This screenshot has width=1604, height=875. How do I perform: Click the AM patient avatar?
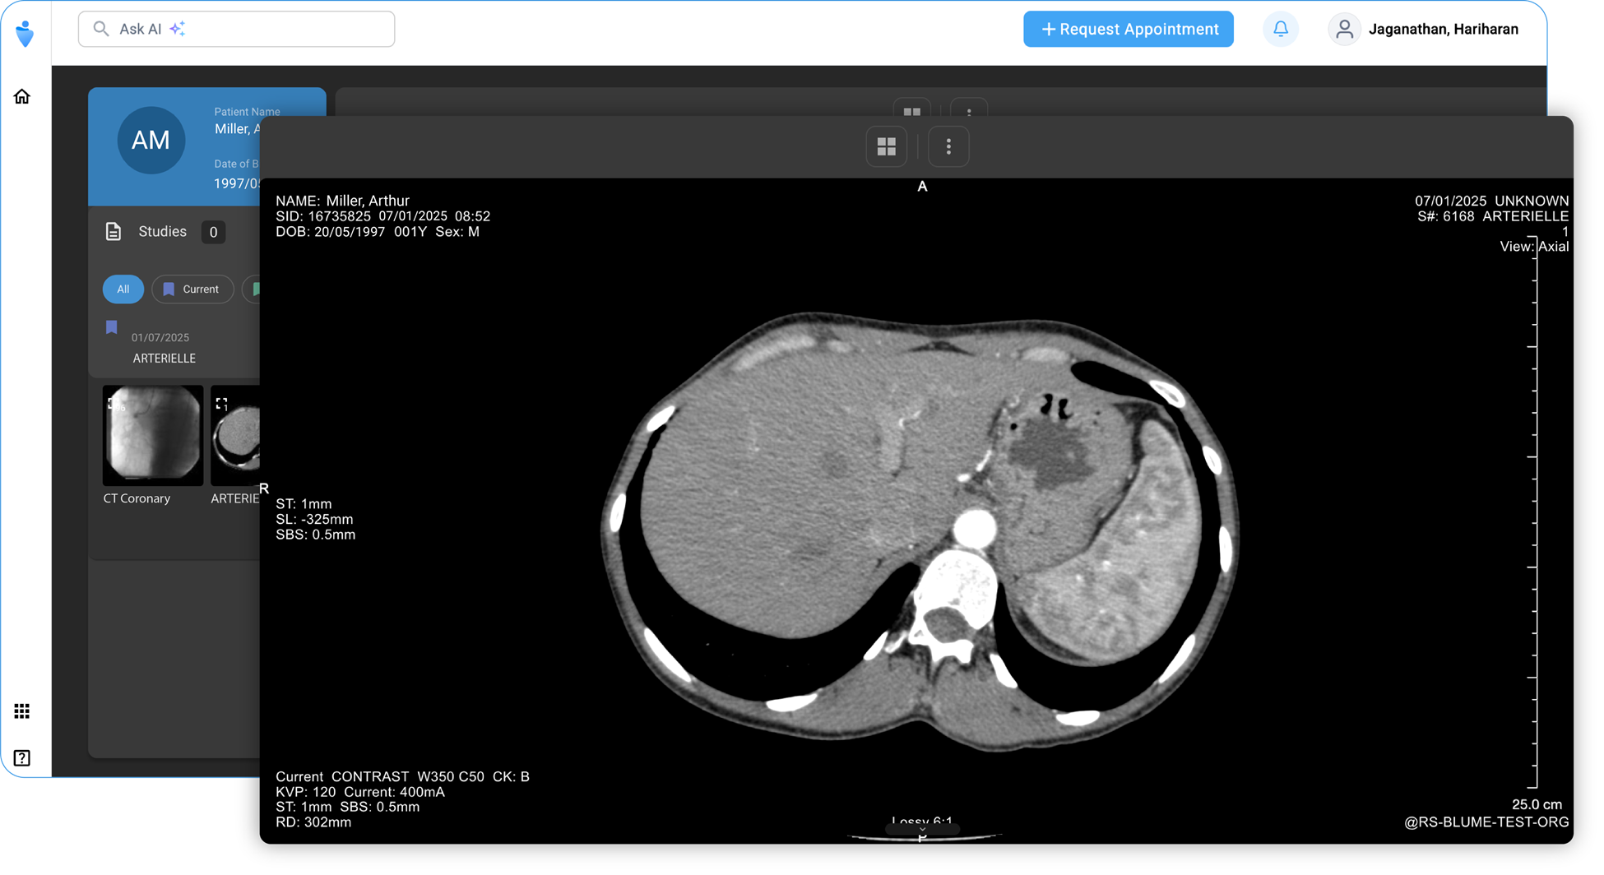click(151, 141)
